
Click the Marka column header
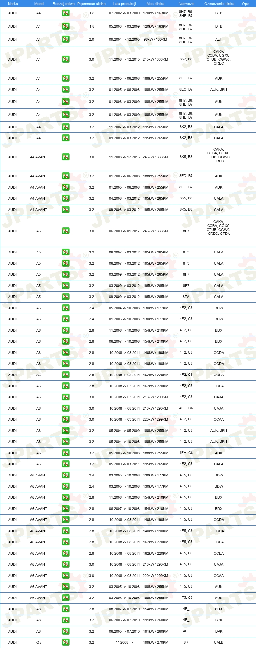[x=13, y=4]
